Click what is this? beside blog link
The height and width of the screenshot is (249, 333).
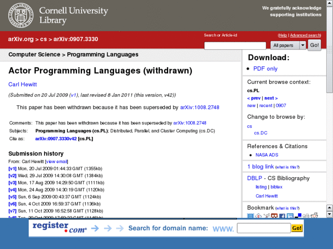tap(287, 167)
